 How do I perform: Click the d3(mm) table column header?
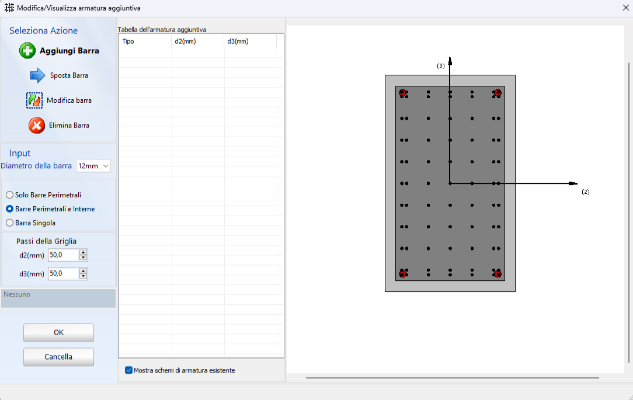point(251,41)
